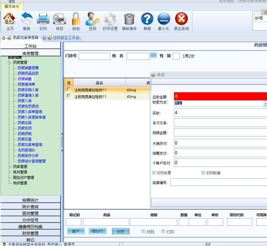Select 固定资产管理 tree node
The height and width of the screenshot is (246, 267).
pos(23,177)
